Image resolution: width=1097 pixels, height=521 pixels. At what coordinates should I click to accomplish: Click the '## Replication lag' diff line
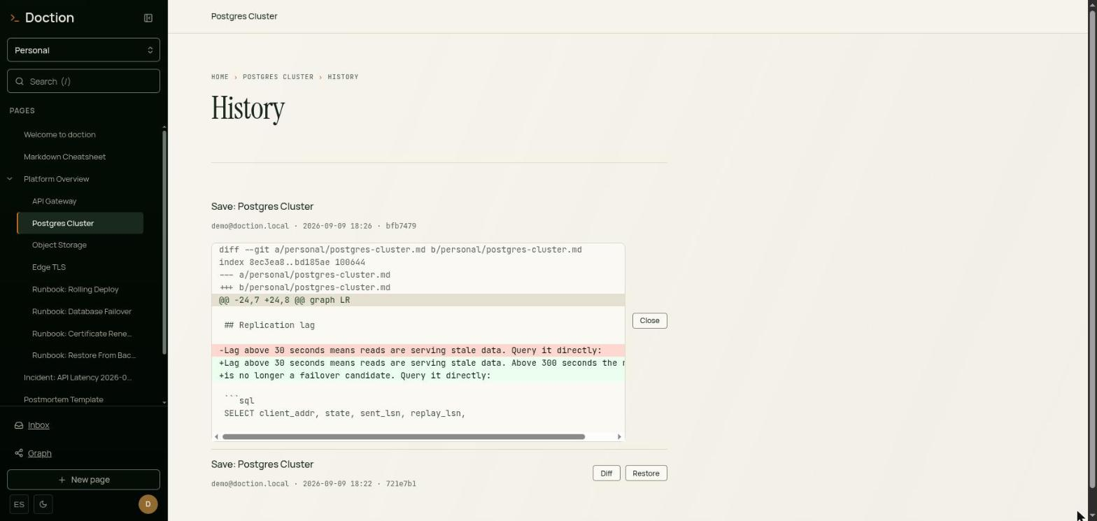(x=418, y=325)
